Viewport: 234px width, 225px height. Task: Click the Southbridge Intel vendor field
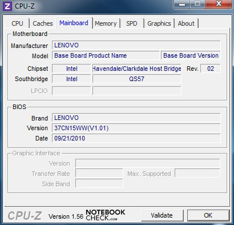tap(71, 79)
